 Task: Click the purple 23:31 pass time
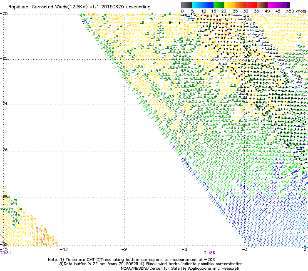5,253
